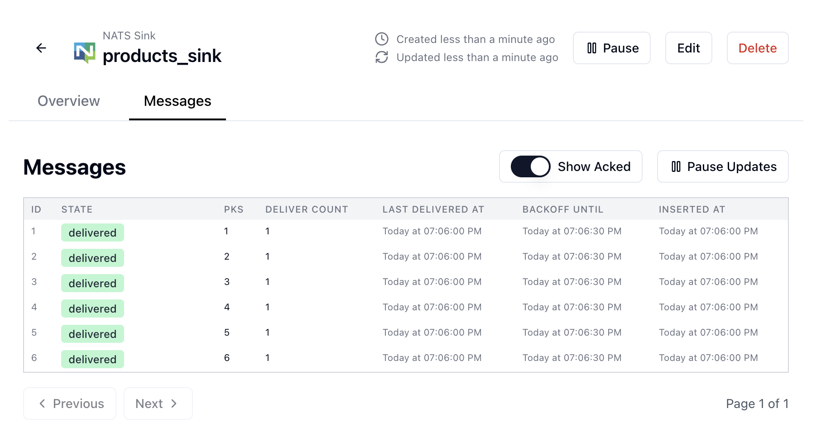Delete the products_sink sink
Screen dimensions: 826x446
click(x=757, y=48)
